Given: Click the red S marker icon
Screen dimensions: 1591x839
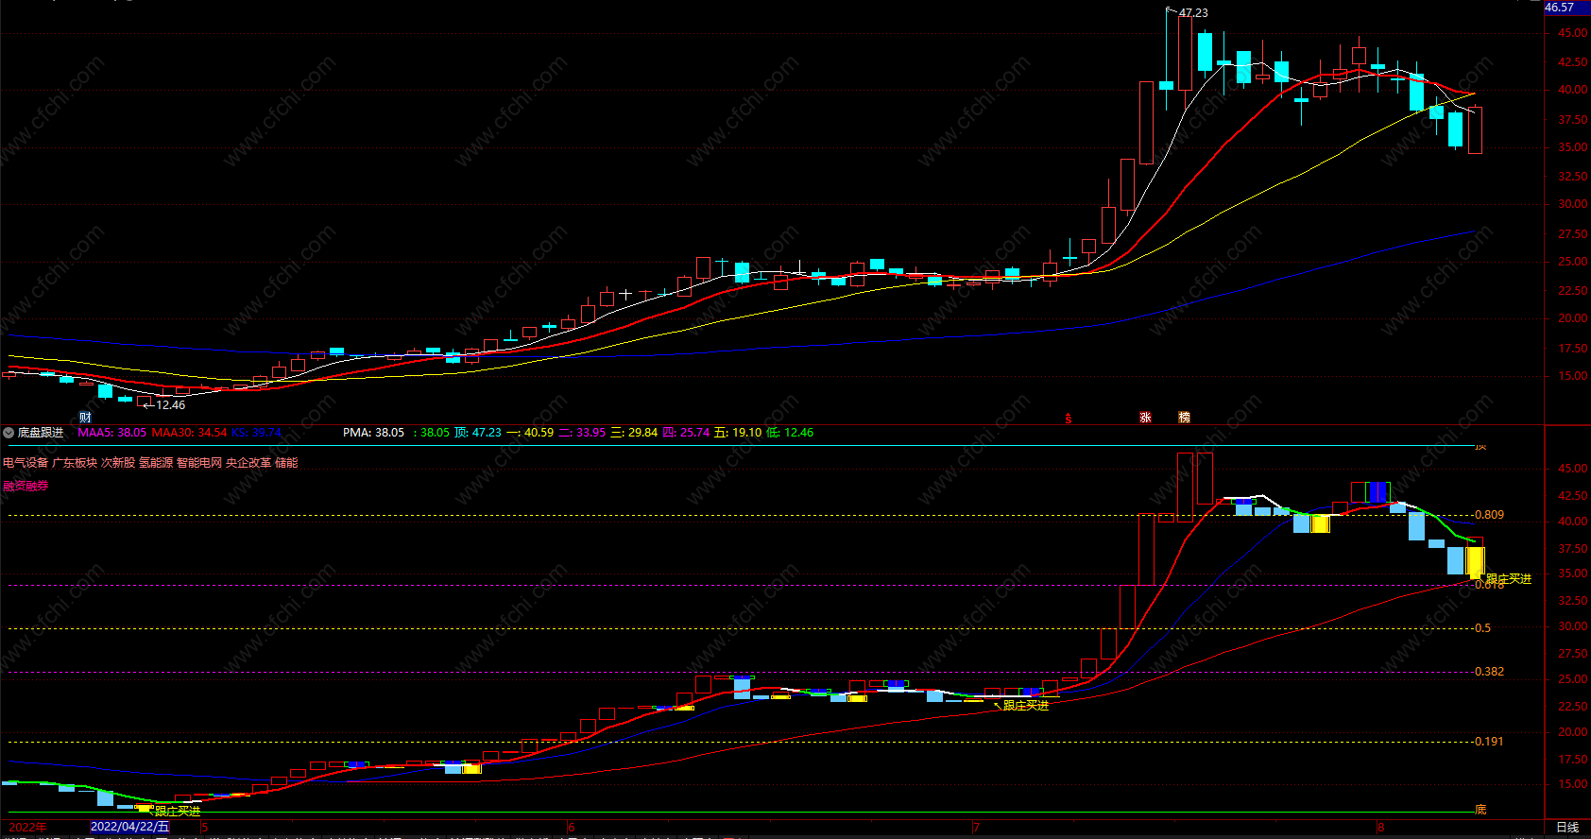Looking at the screenshot, I should pos(1069,419).
